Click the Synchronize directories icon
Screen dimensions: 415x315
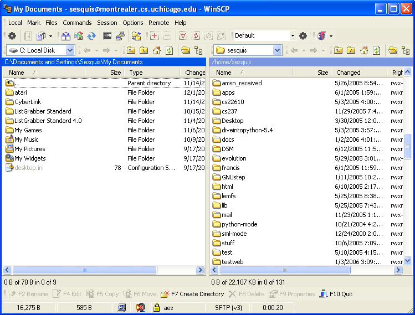91,36
